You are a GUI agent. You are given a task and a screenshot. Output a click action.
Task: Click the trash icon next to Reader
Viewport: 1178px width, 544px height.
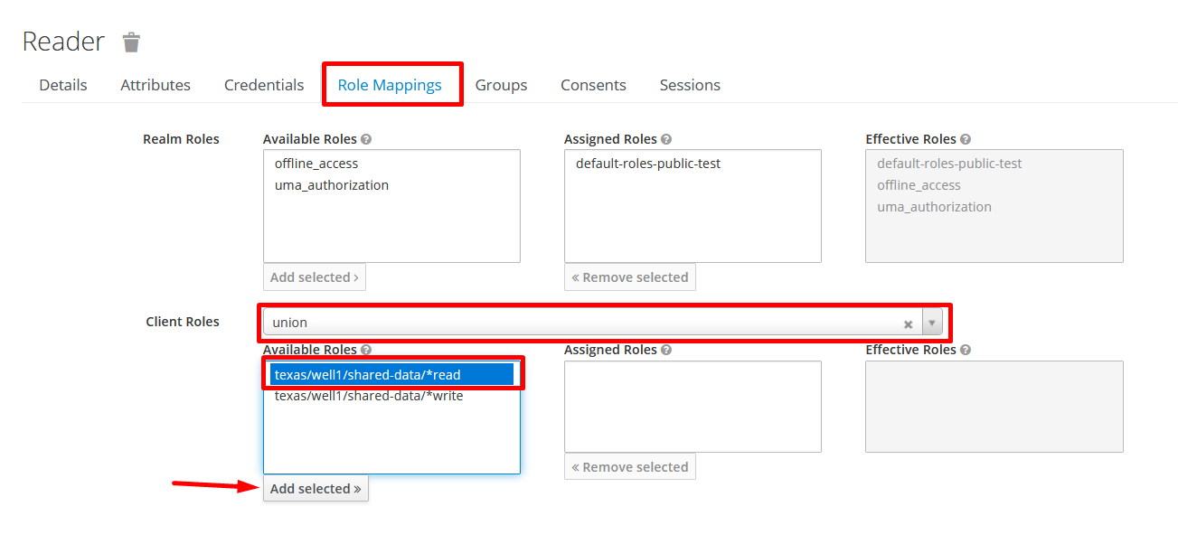(132, 42)
